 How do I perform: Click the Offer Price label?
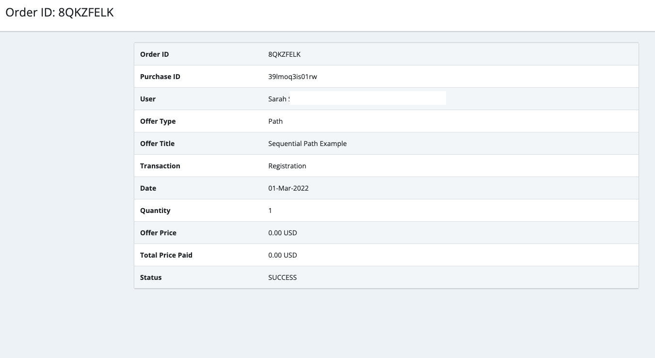(x=158, y=233)
